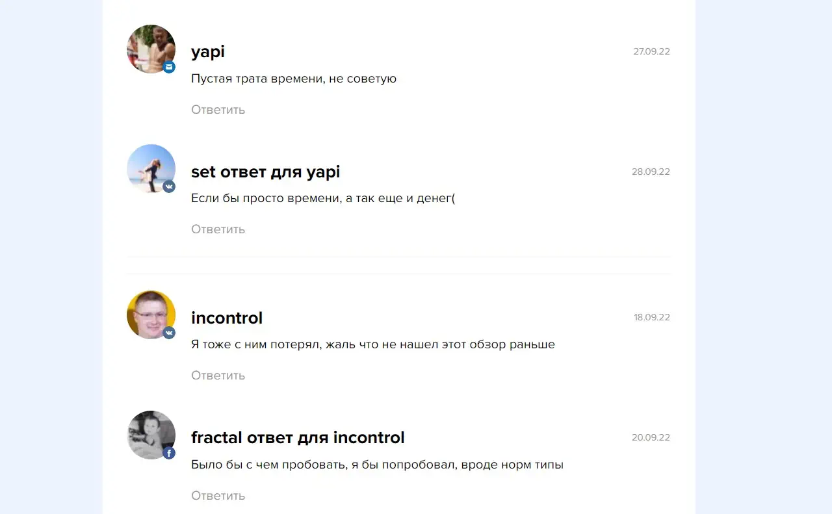Click Ответить under set's comment
Screen dimensions: 832x514
coord(218,229)
